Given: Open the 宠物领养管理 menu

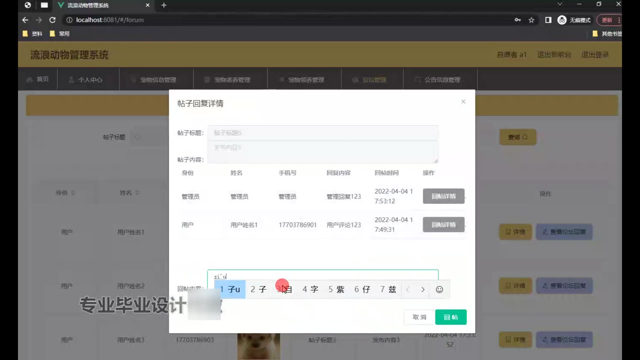Looking at the screenshot, I should [x=304, y=80].
